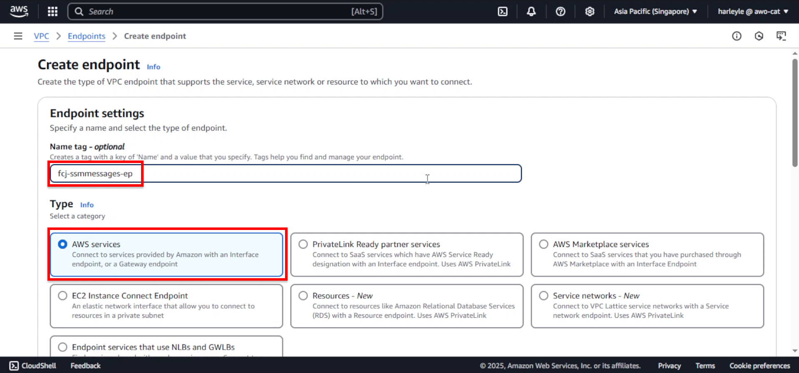Select EC2 Instance Connect Endpoint option
The height and width of the screenshot is (373, 799).
tap(166, 306)
